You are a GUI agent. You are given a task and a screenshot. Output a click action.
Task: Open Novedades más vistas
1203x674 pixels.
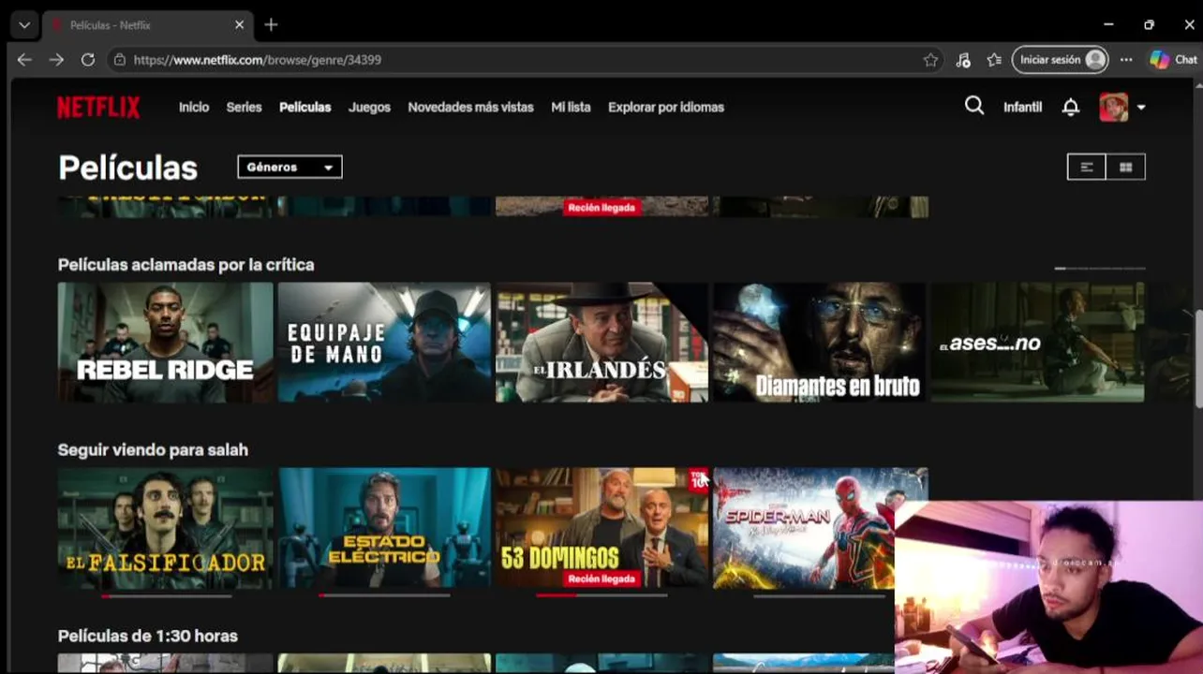(x=470, y=107)
